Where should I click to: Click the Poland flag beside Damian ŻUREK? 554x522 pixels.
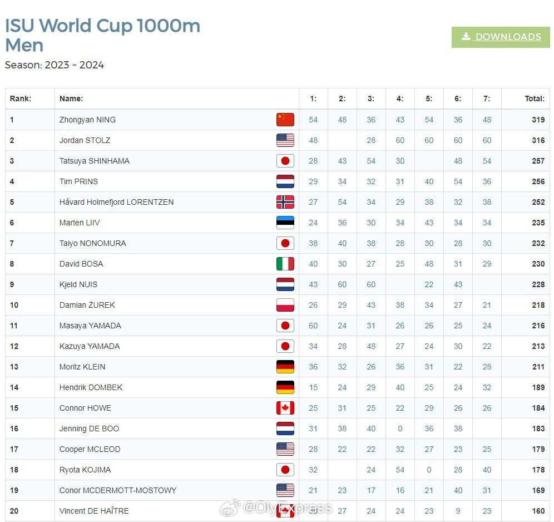pyautogui.click(x=285, y=305)
